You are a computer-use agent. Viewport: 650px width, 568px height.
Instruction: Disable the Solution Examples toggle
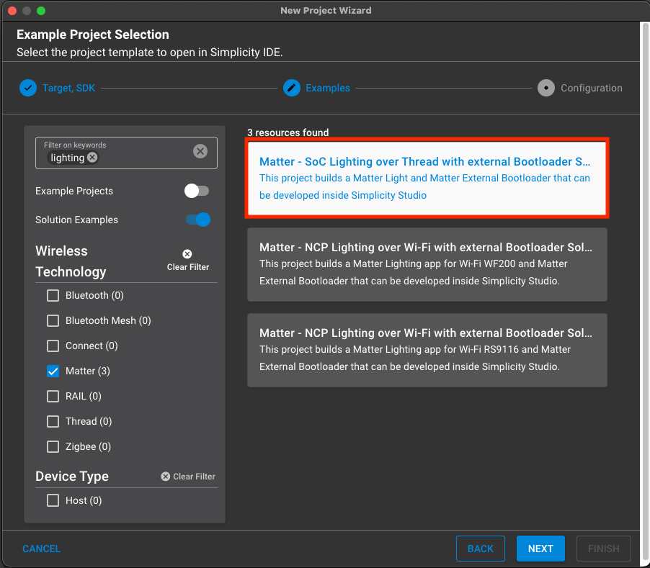tap(197, 220)
